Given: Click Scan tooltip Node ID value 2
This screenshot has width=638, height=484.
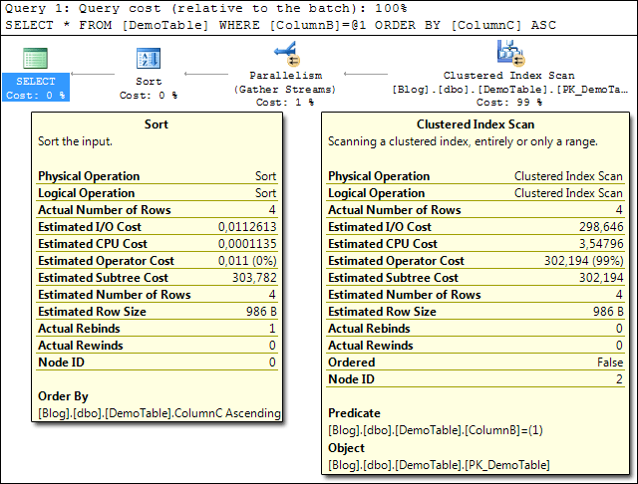Looking at the screenshot, I should 619,379.
